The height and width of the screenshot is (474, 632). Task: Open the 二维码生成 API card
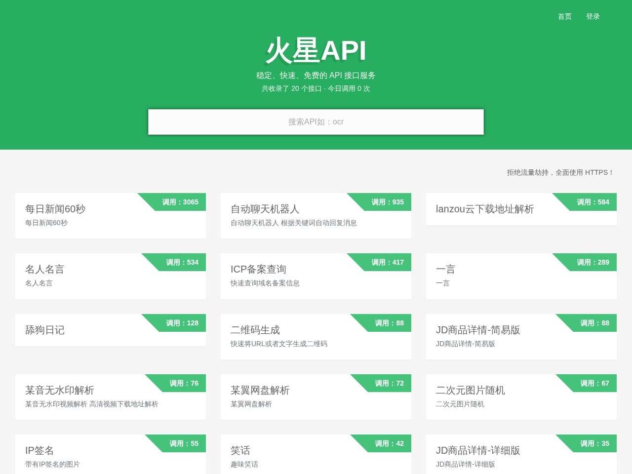click(316, 336)
